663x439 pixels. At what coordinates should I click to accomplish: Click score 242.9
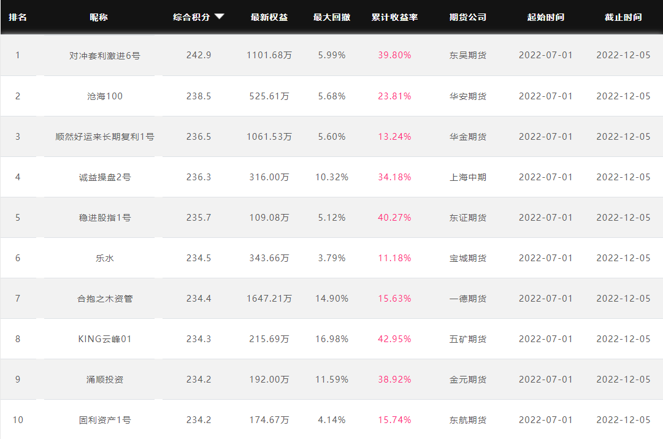(x=199, y=55)
